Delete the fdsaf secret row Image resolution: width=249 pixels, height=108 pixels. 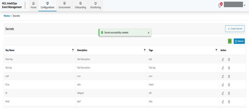pos(229,102)
